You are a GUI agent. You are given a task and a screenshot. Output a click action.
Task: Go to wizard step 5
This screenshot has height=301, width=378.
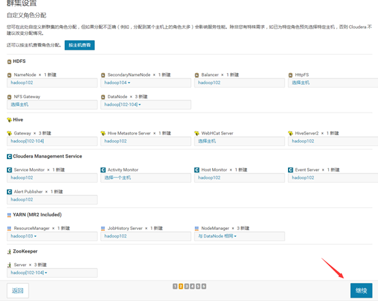pyautogui.click(x=198, y=286)
